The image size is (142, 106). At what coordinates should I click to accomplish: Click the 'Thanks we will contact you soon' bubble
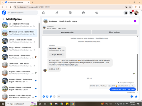123,89
